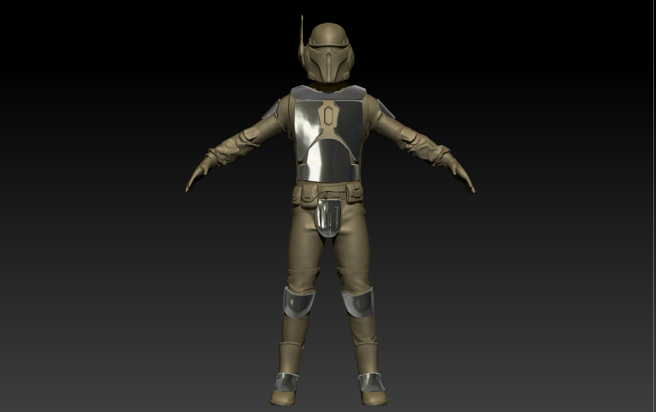The height and width of the screenshot is (412, 656).
Task: Select the chrome chest armor plate
Action: click(328, 134)
